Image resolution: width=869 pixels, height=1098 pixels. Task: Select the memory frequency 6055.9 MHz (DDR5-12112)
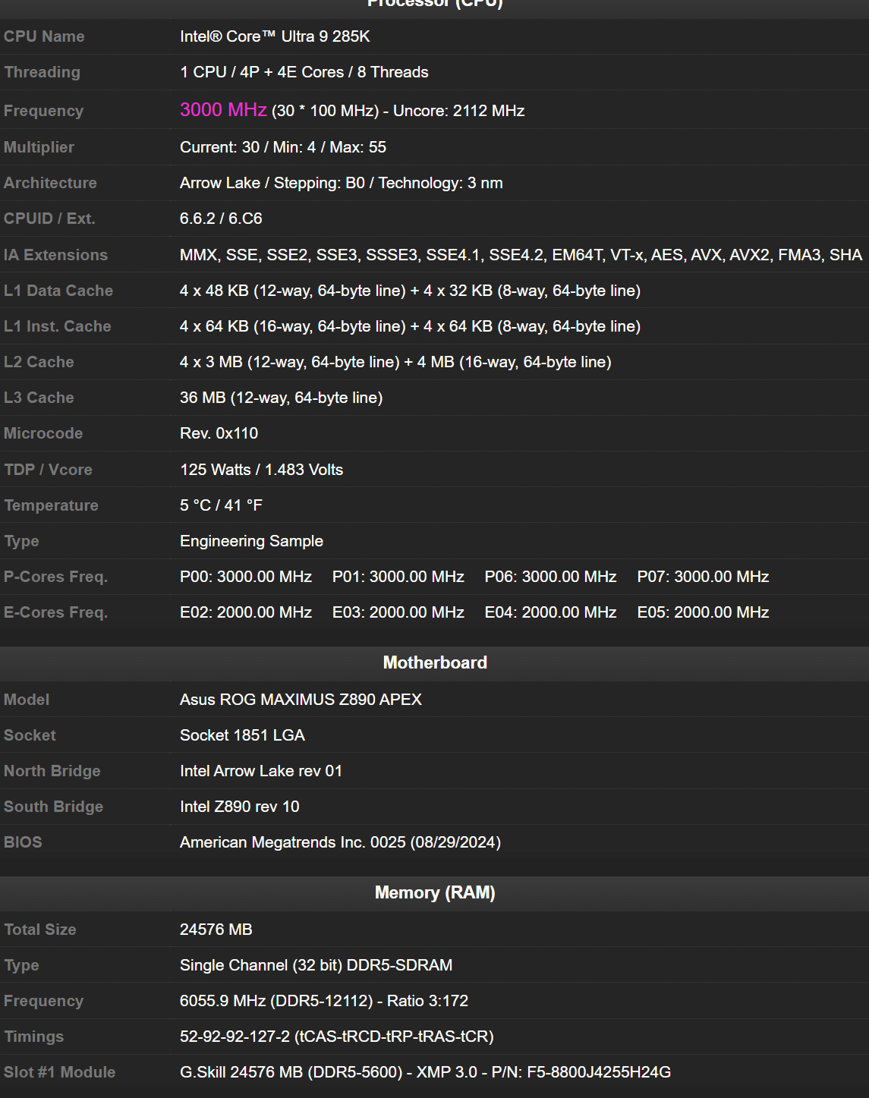click(x=324, y=1001)
